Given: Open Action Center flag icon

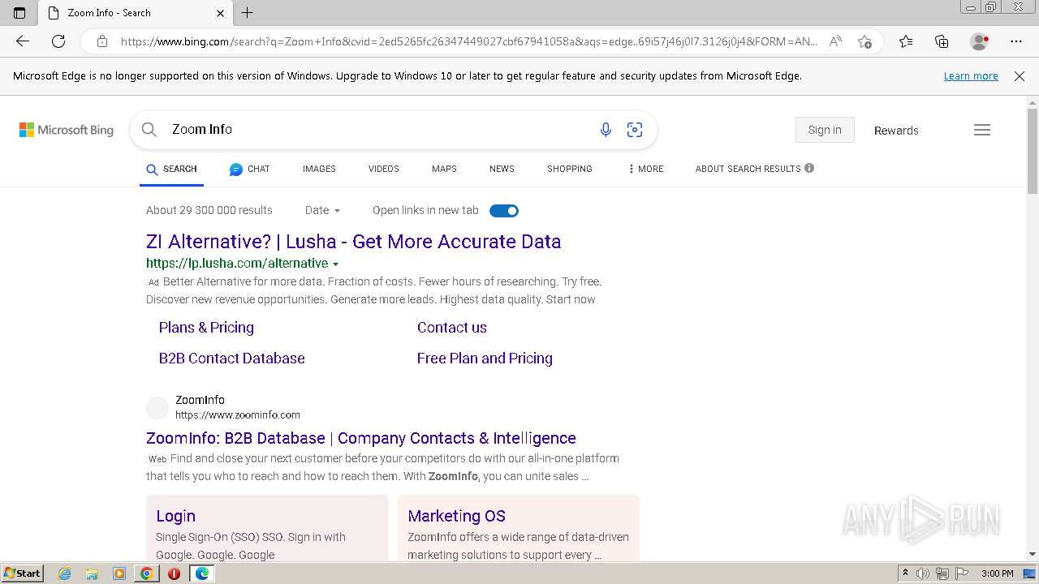Looking at the screenshot, I should click(962, 573).
